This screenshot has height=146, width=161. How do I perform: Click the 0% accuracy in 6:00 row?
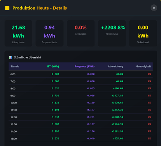(149, 74)
